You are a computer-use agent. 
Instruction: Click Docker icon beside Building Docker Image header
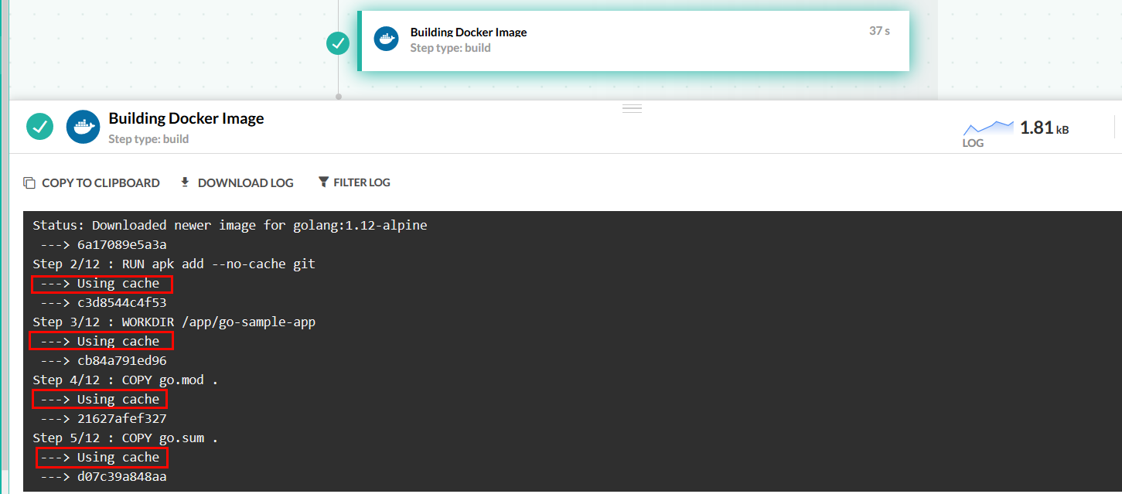point(83,127)
